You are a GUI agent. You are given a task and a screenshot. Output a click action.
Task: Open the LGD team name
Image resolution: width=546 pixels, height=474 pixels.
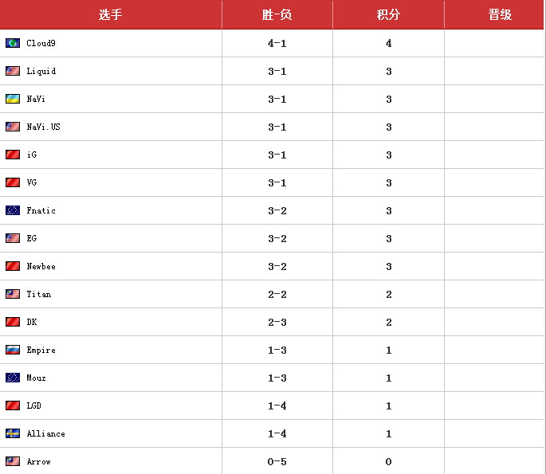[x=34, y=405]
